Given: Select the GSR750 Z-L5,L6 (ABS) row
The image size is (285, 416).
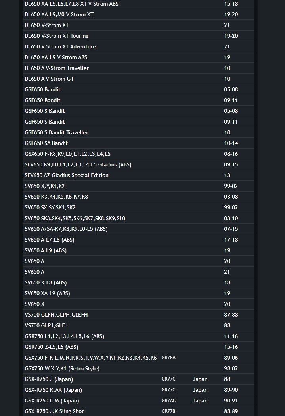Looking at the screenshot, I should [138, 347].
